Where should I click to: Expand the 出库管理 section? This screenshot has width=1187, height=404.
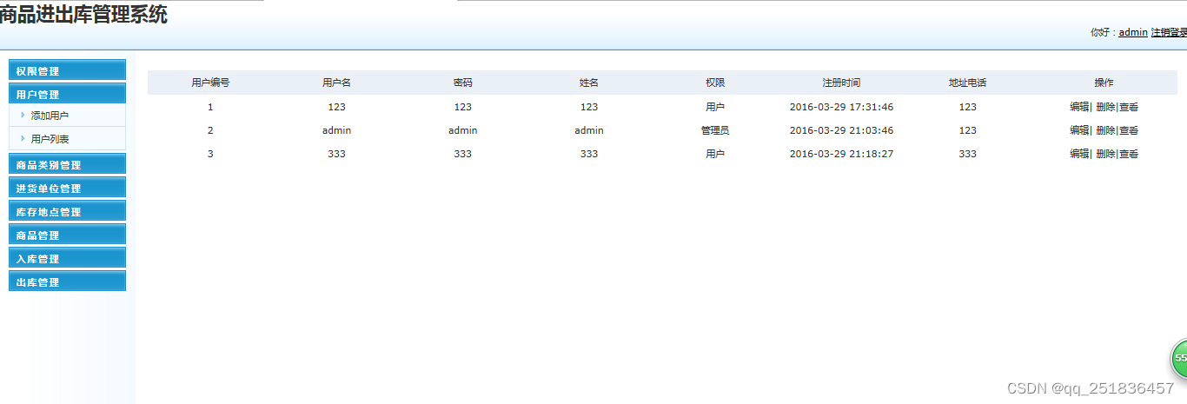(67, 281)
